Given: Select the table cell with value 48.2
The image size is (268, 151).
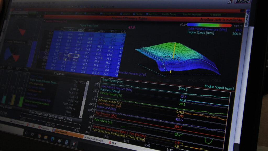Looking at the screenshot, I should (108, 63).
